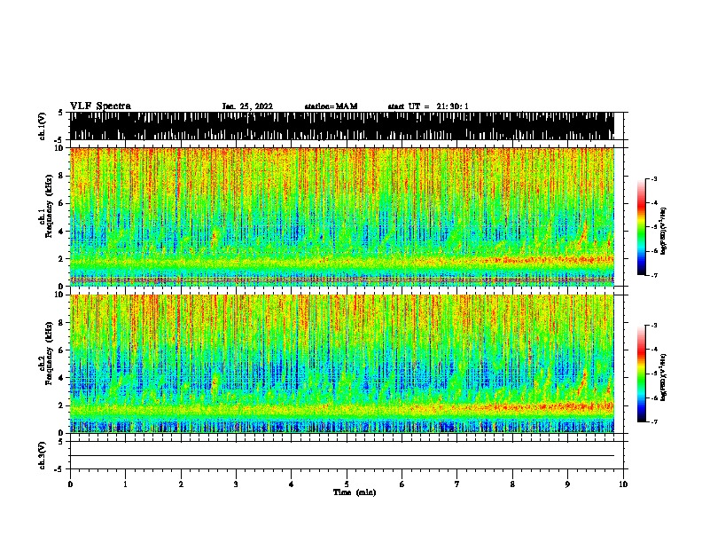Click the ch.1 "Frequency (kHz)" axis label
The width and height of the screenshot is (702, 543).
point(49,206)
